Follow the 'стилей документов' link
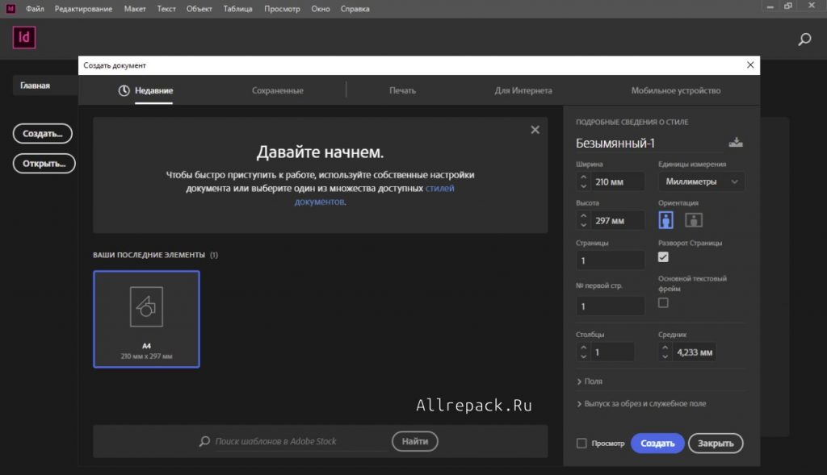 tap(439, 189)
